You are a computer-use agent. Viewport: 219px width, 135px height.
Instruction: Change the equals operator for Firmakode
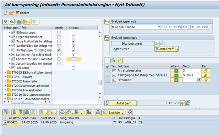(x=176, y=80)
